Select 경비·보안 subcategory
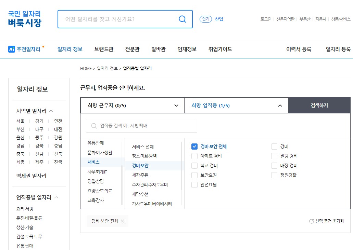The height and width of the screenshot is (250, 353). click(x=140, y=166)
